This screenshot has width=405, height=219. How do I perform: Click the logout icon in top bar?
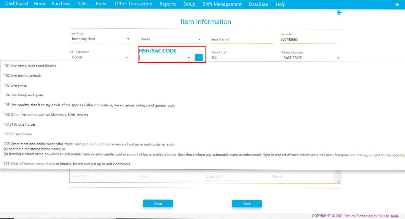(397, 4)
